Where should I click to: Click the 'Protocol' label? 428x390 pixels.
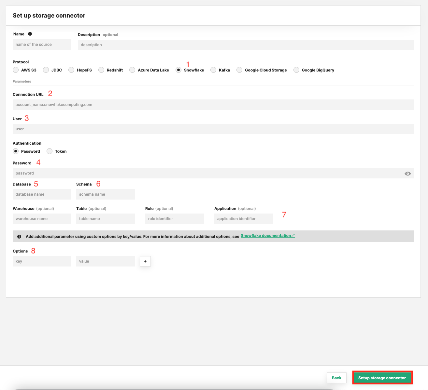click(21, 62)
